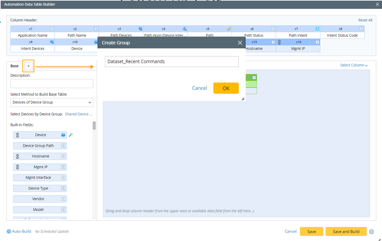Image resolution: width=382 pixels, height=241 pixels.
Task: Click the link icon on Mgmt IP field
Action: point(17,167)
